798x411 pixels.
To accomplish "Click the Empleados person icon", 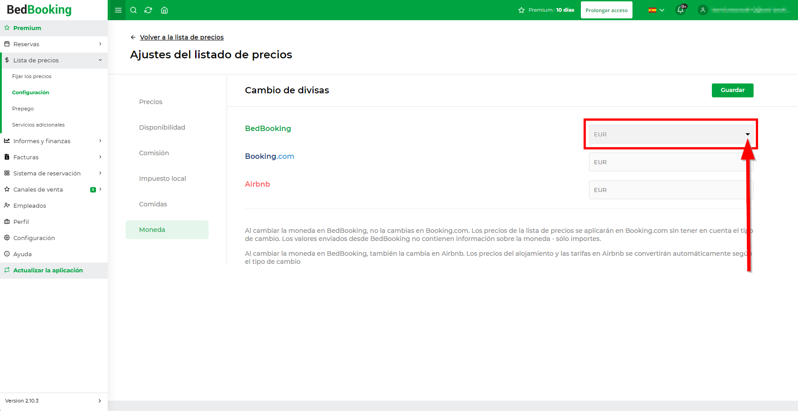I will [7, 205].
